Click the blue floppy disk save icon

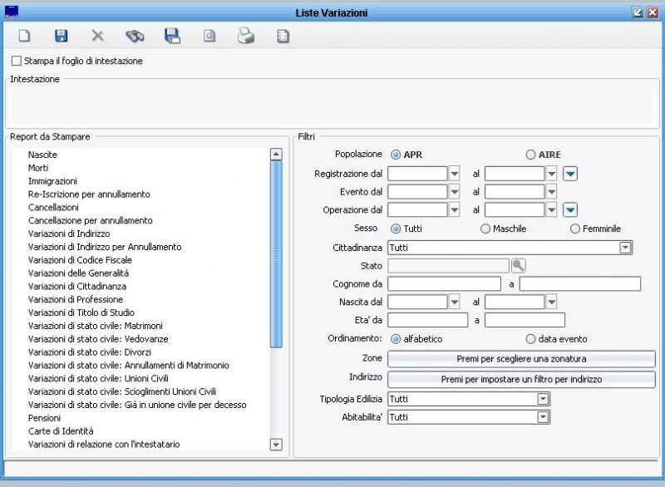[61, 37]
